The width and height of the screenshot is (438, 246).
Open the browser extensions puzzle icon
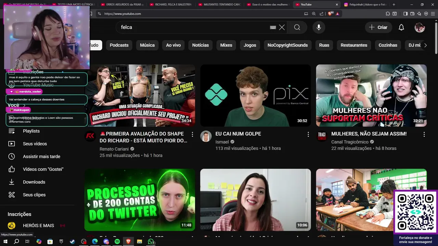(x=388, y=14)
